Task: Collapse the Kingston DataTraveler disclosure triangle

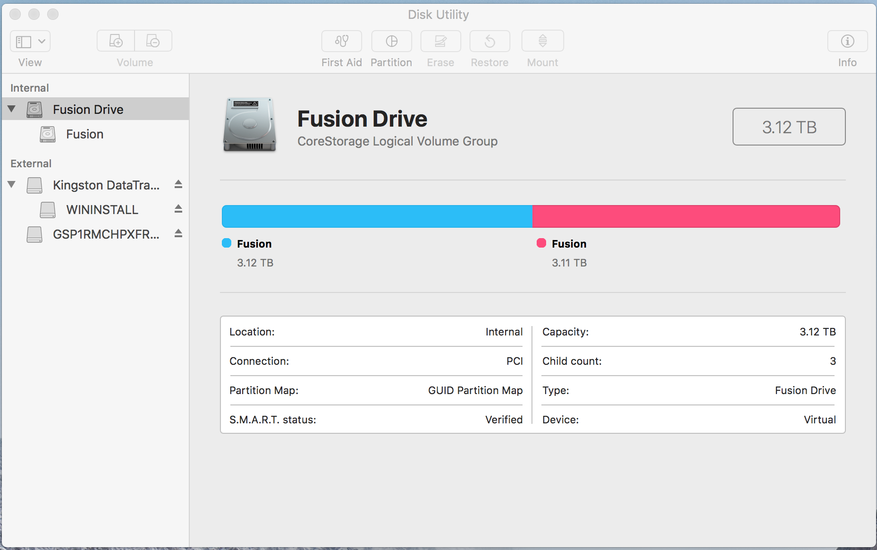Action: 12,185
